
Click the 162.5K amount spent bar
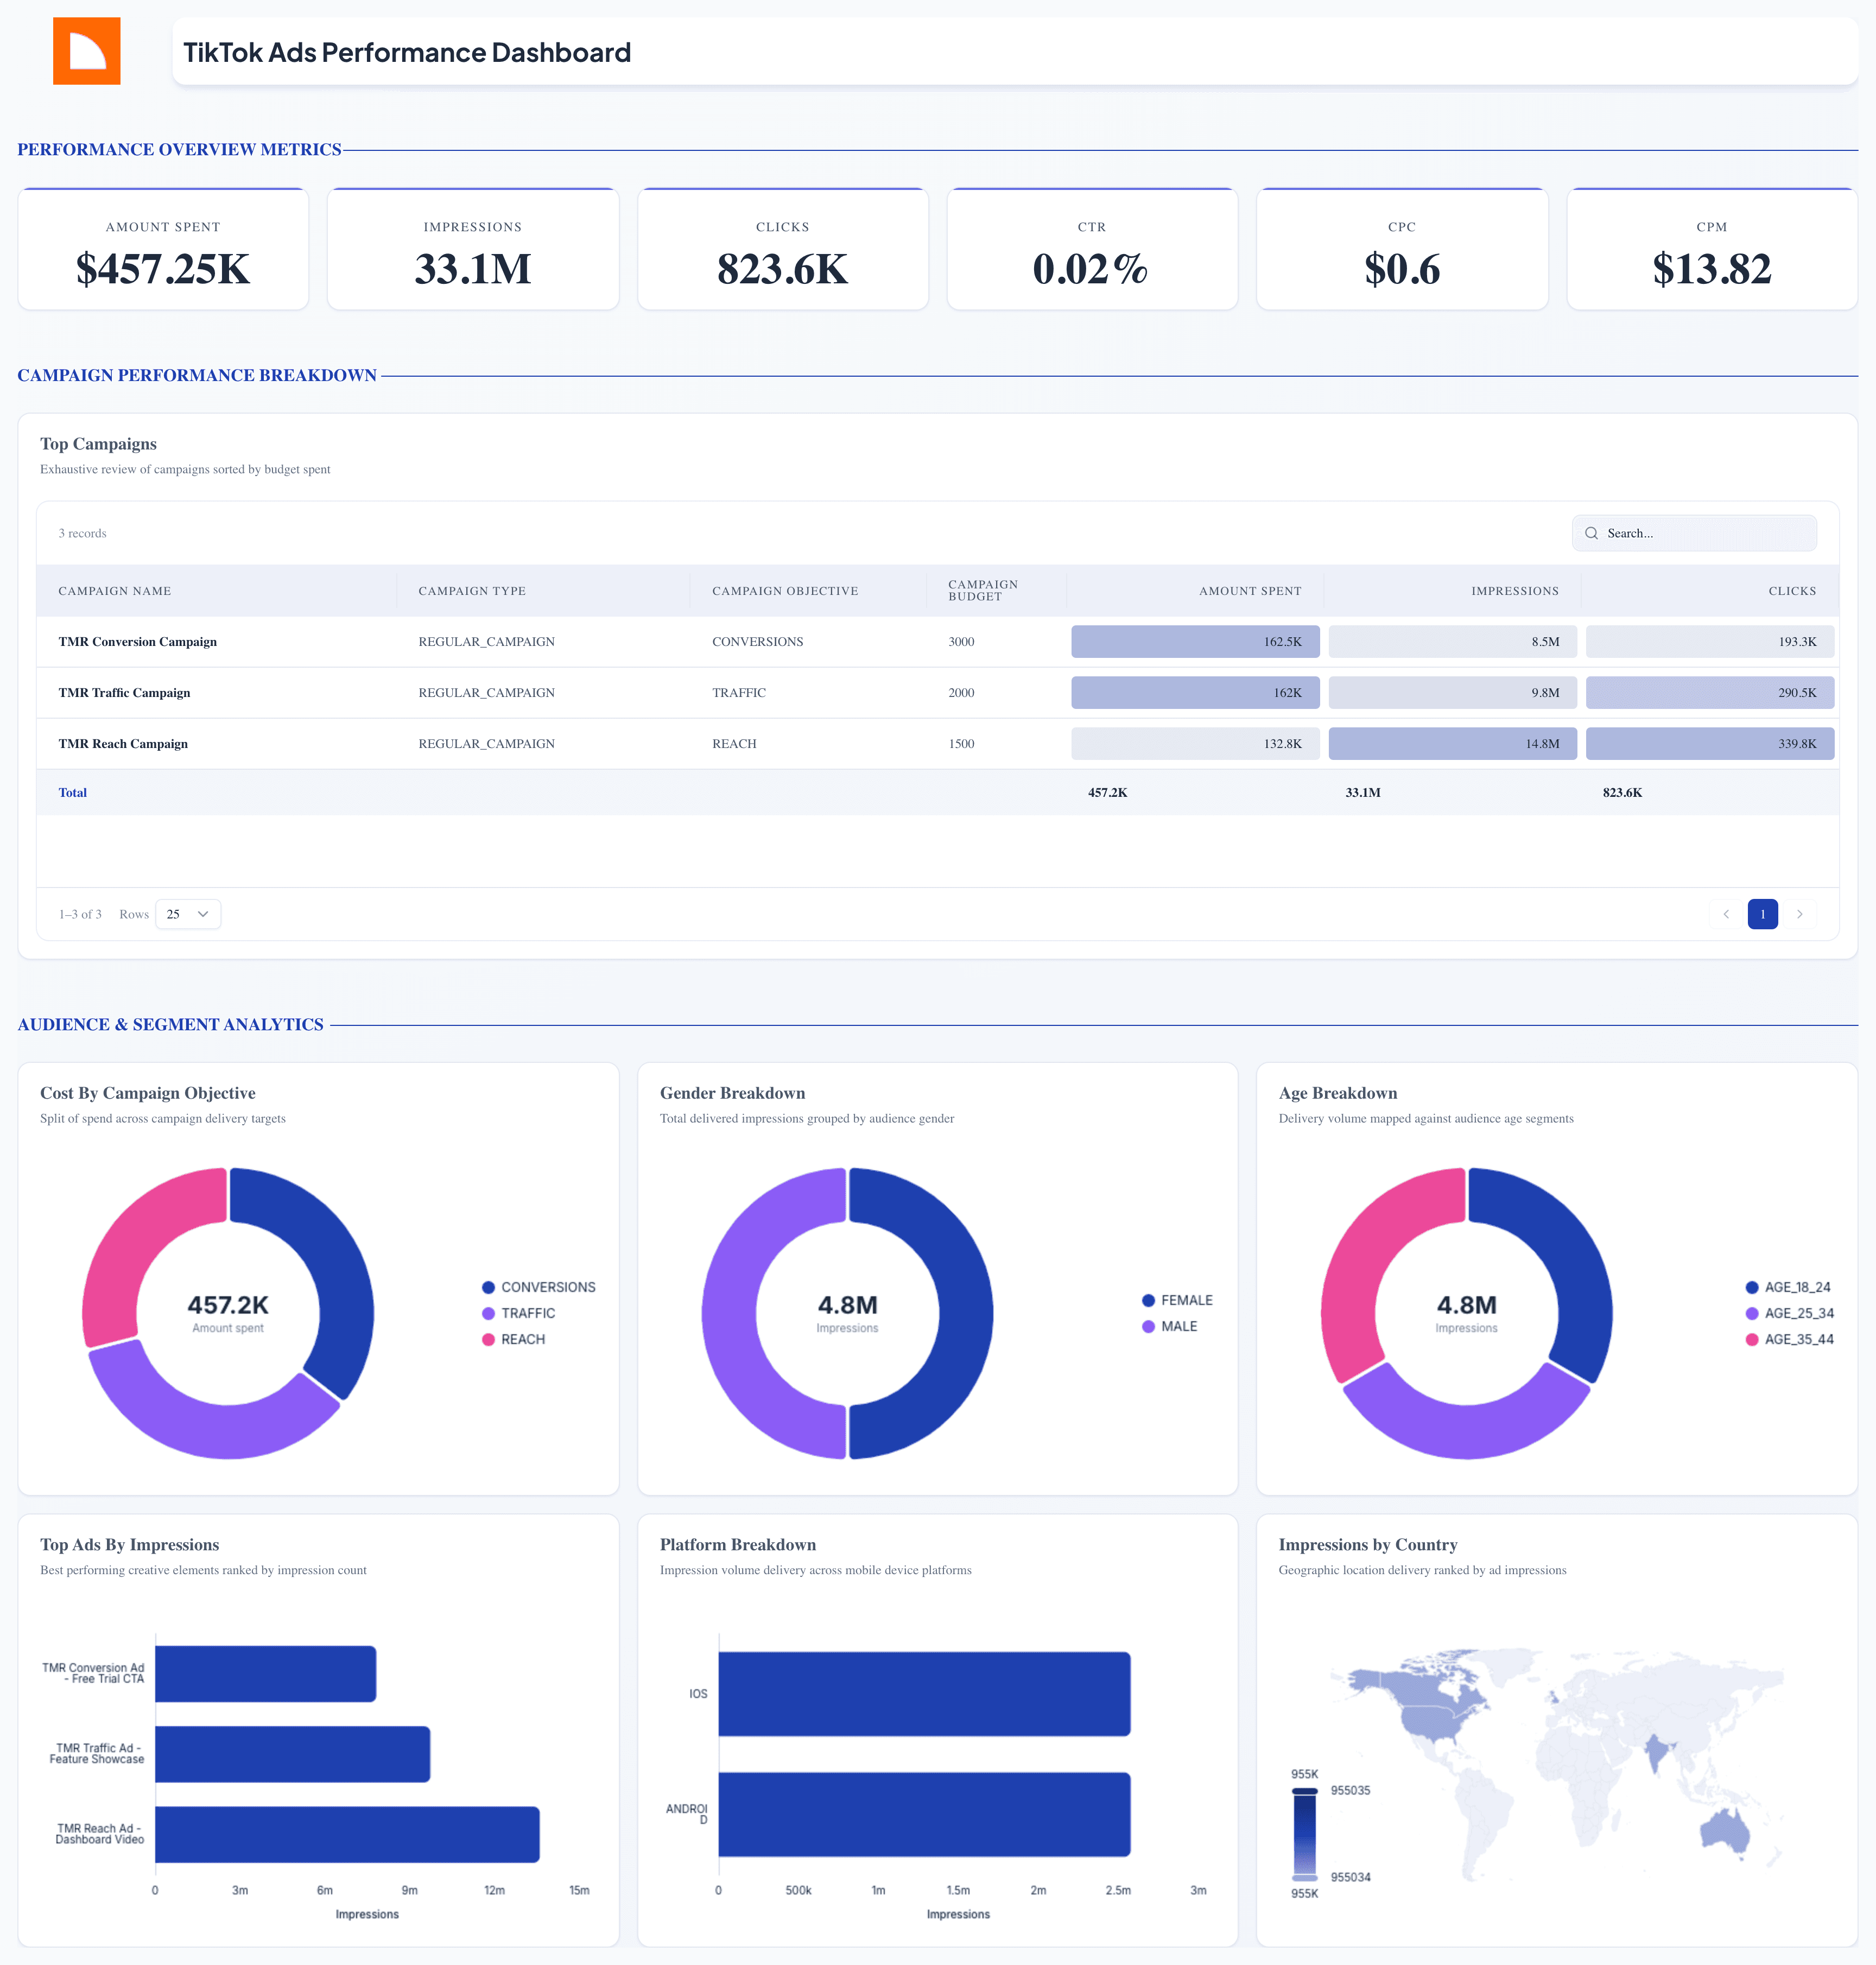click(1195, 642)
